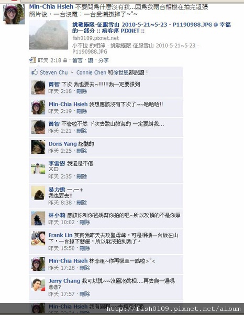Viewport: 244px width, 315px height.
Task: Click Doris Yang's avatar picture
Action: click(38, 147)
